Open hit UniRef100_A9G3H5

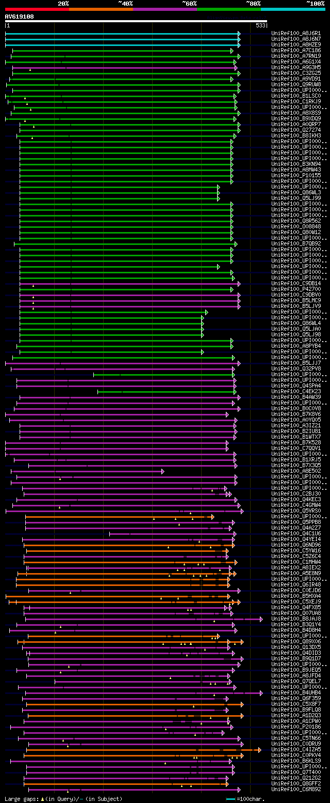[296, 68]
